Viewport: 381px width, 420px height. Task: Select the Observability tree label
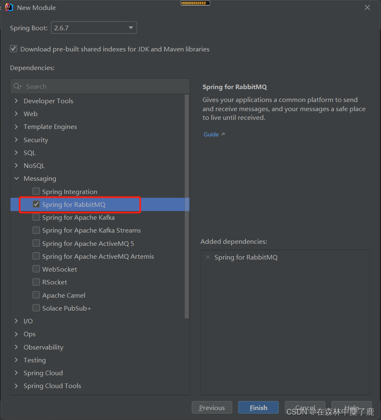pyautogui.click(x=43, y=347)
